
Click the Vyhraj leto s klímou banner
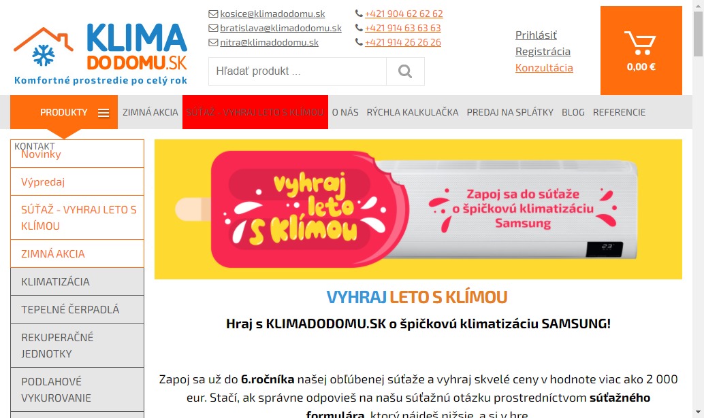[418, 209]
